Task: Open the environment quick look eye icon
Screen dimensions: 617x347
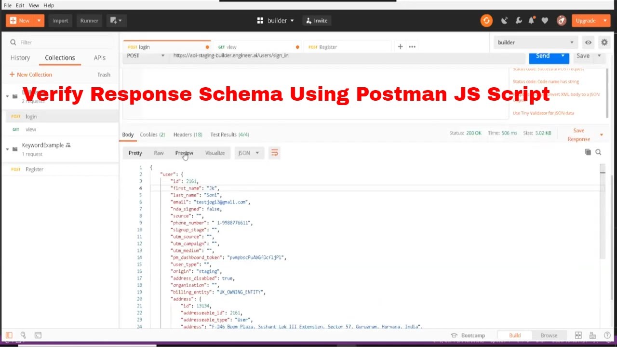Action: click(x=588, y=42)
